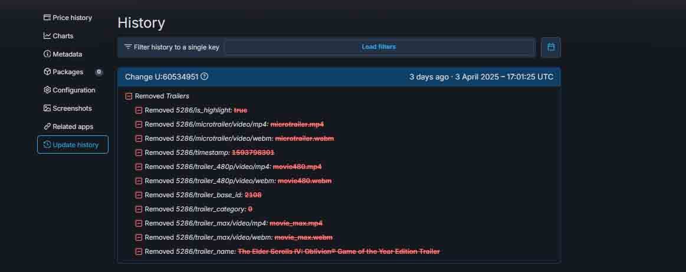Click minus icon on timestamp row
The image size is (686, 272).
(139, 153)
